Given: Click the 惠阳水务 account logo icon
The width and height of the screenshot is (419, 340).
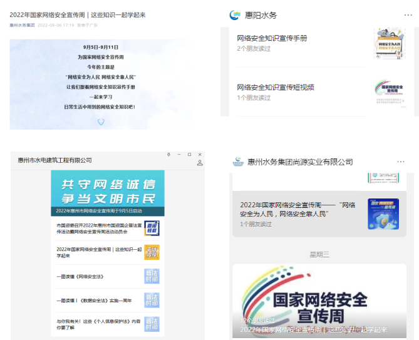Looking at the screenshot, I should click(235, 15).
